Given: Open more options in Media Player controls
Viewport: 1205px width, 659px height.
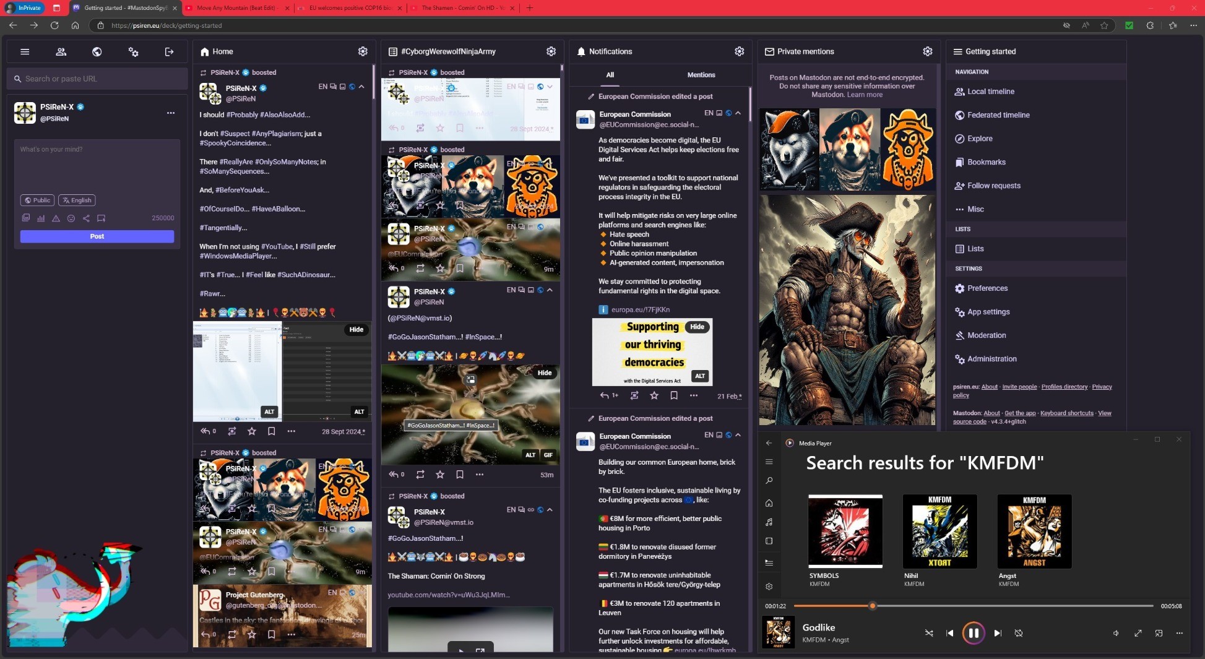Looking at the screenshot, I should coord(1180,633).
